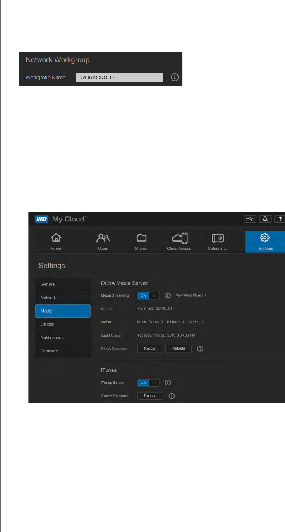Open the help question mark icon
The height and width of the screenshot is (532, 285).
pos(280,219)
